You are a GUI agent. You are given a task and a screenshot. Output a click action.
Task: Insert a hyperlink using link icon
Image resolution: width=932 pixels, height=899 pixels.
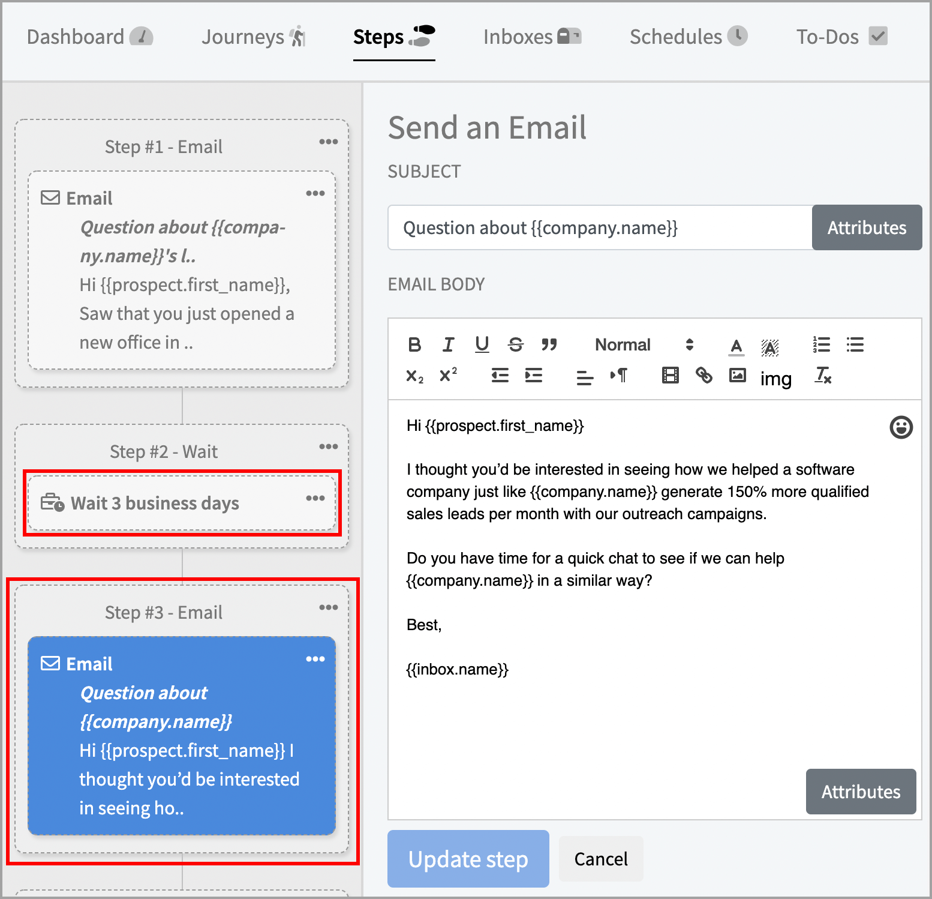pyautogui.click(x=703, y=376)
